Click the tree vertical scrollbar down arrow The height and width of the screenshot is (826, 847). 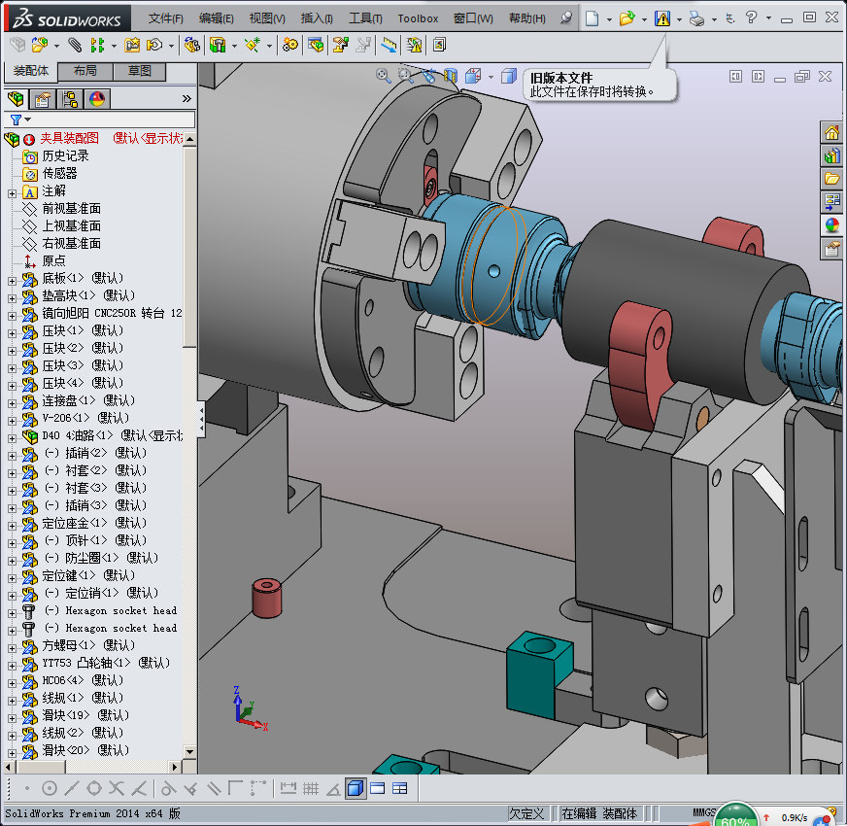pyautogui.click(x=189, y=751)
